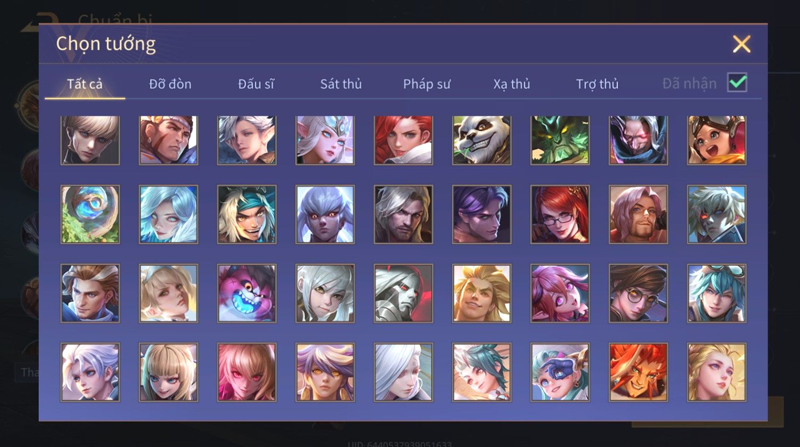The image size is (800, 447).
Task: Choose the armored silver-masked hero with red eyes
Action: point(403,293)
